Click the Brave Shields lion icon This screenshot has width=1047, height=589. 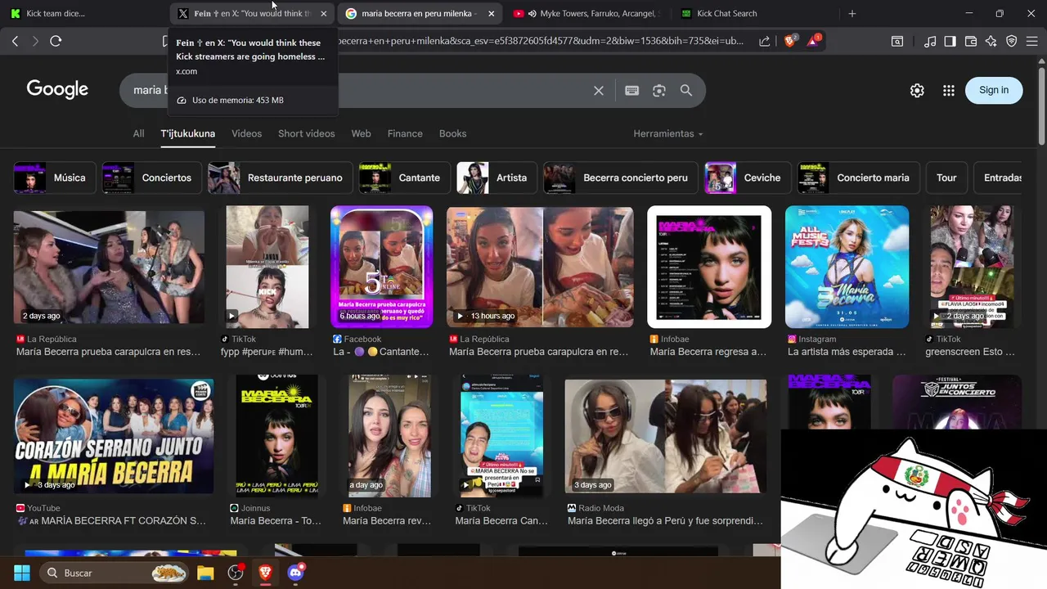coord(789,41)
